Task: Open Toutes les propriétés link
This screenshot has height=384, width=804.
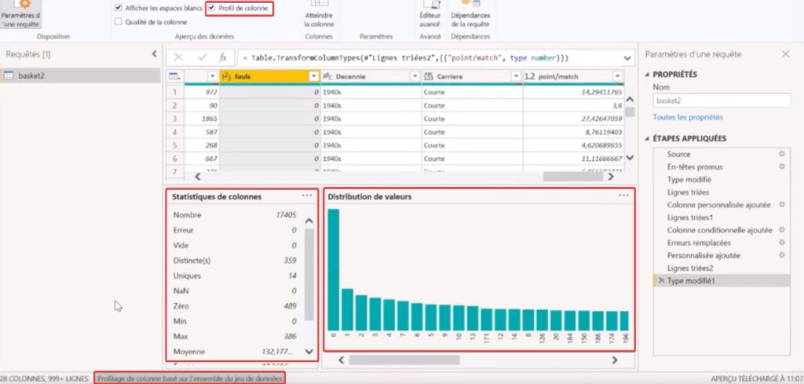Action: [688, 118]
